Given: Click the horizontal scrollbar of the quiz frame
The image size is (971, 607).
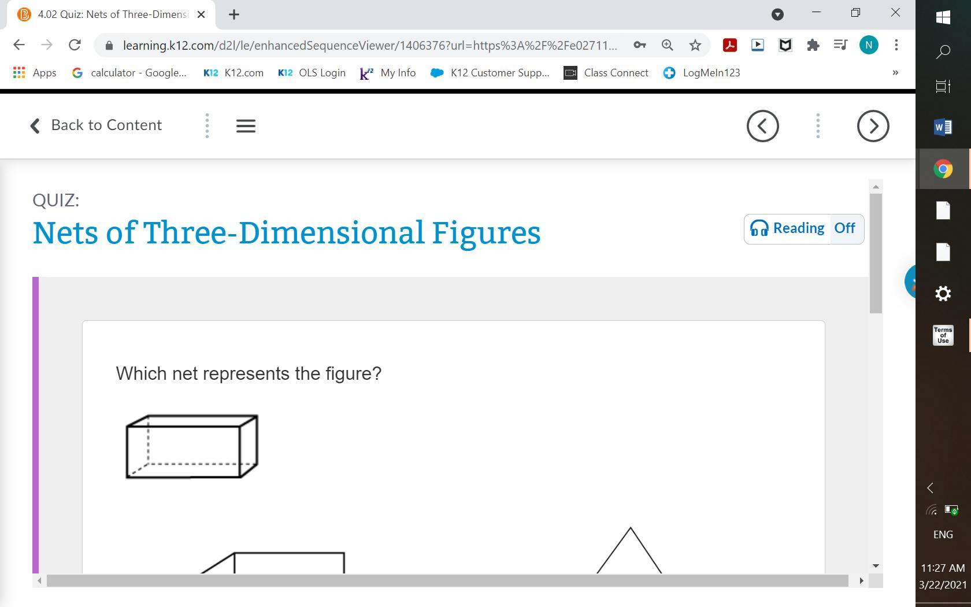Looking at the screenshot, I should click(447, 580).
